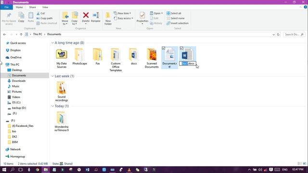
Task: Open the File menu tab
Action: click(x=6, y=7)
